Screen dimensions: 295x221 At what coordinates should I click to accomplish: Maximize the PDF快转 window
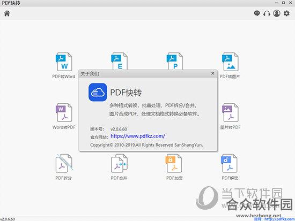(284, 3)
